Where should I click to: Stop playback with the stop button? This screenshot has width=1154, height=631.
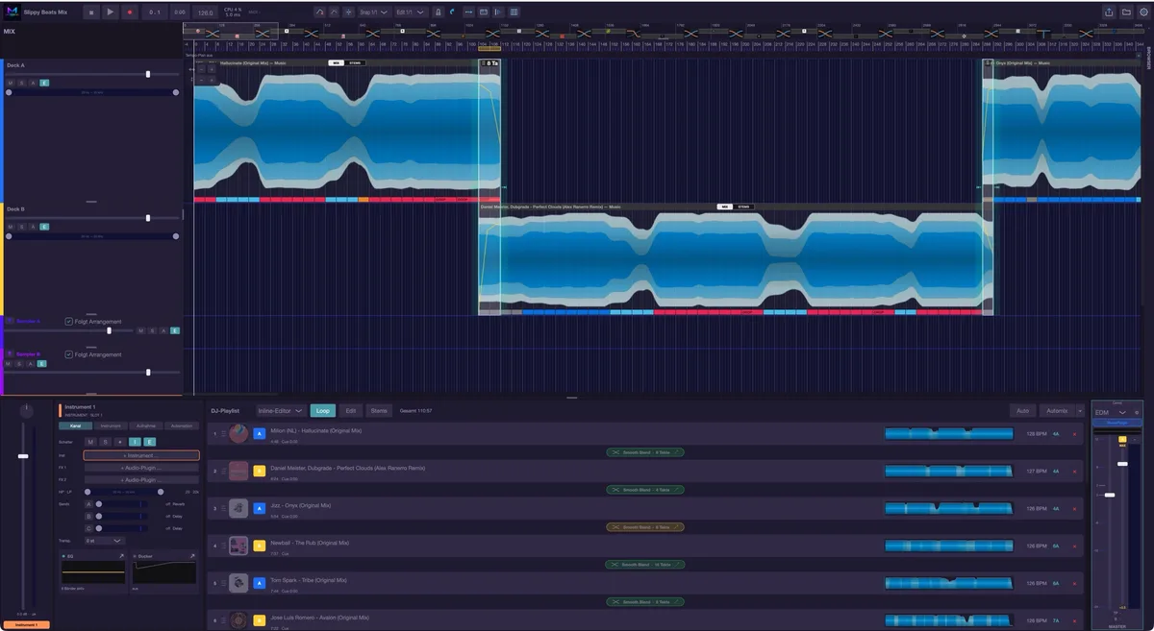click(x=90, y=12)
